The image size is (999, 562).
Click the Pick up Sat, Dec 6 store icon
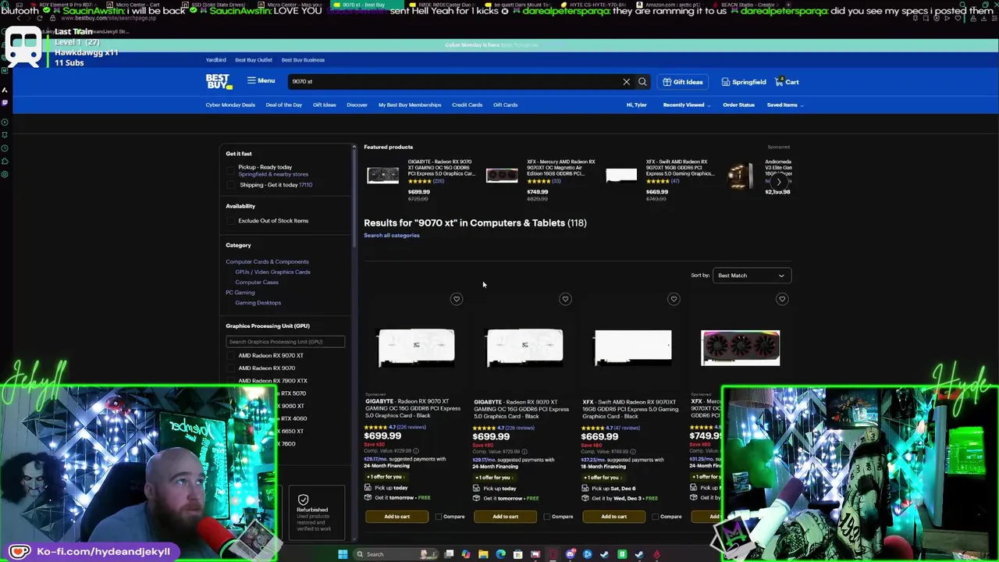[x=585, y=488]
